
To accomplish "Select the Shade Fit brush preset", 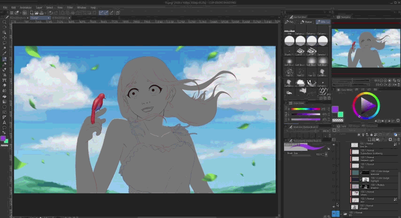I will point(289,52).
